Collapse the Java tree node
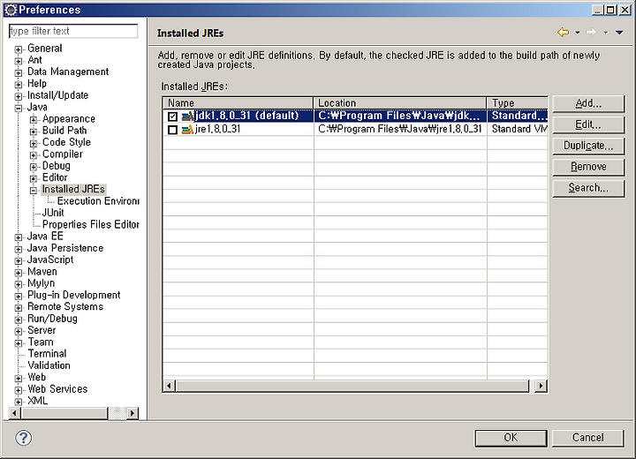This screenshot has height=459, width=636. 19,109
